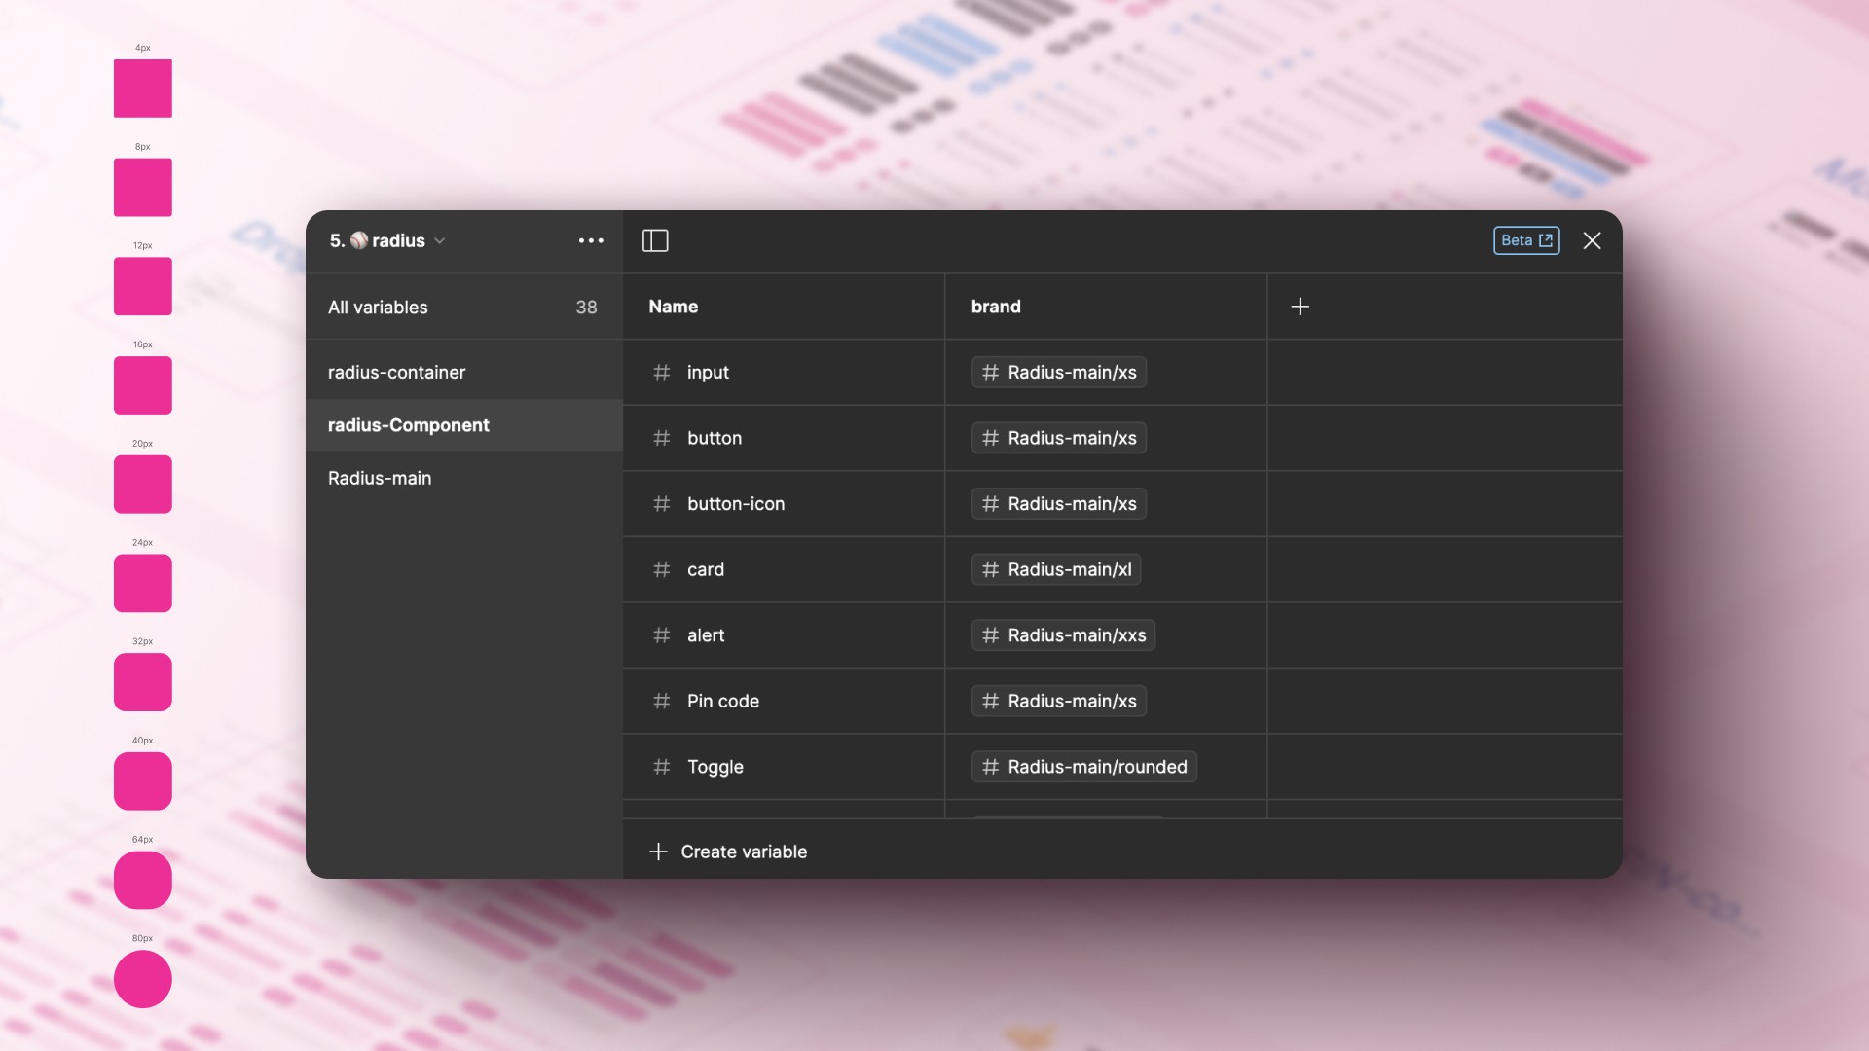
Task: Select the button variable name
Action: (x=715, y=438)
